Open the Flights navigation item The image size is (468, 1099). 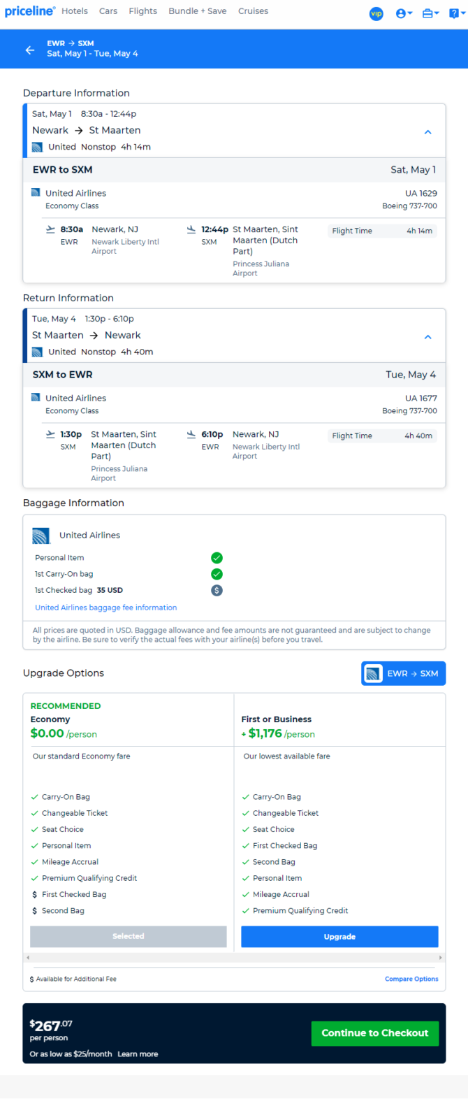[x=143, y=11]
